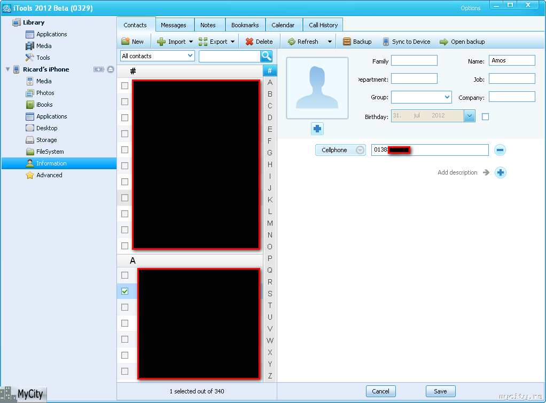Click the Cancel button
Screen dimensions: 546x403
(x=380, y=391)
